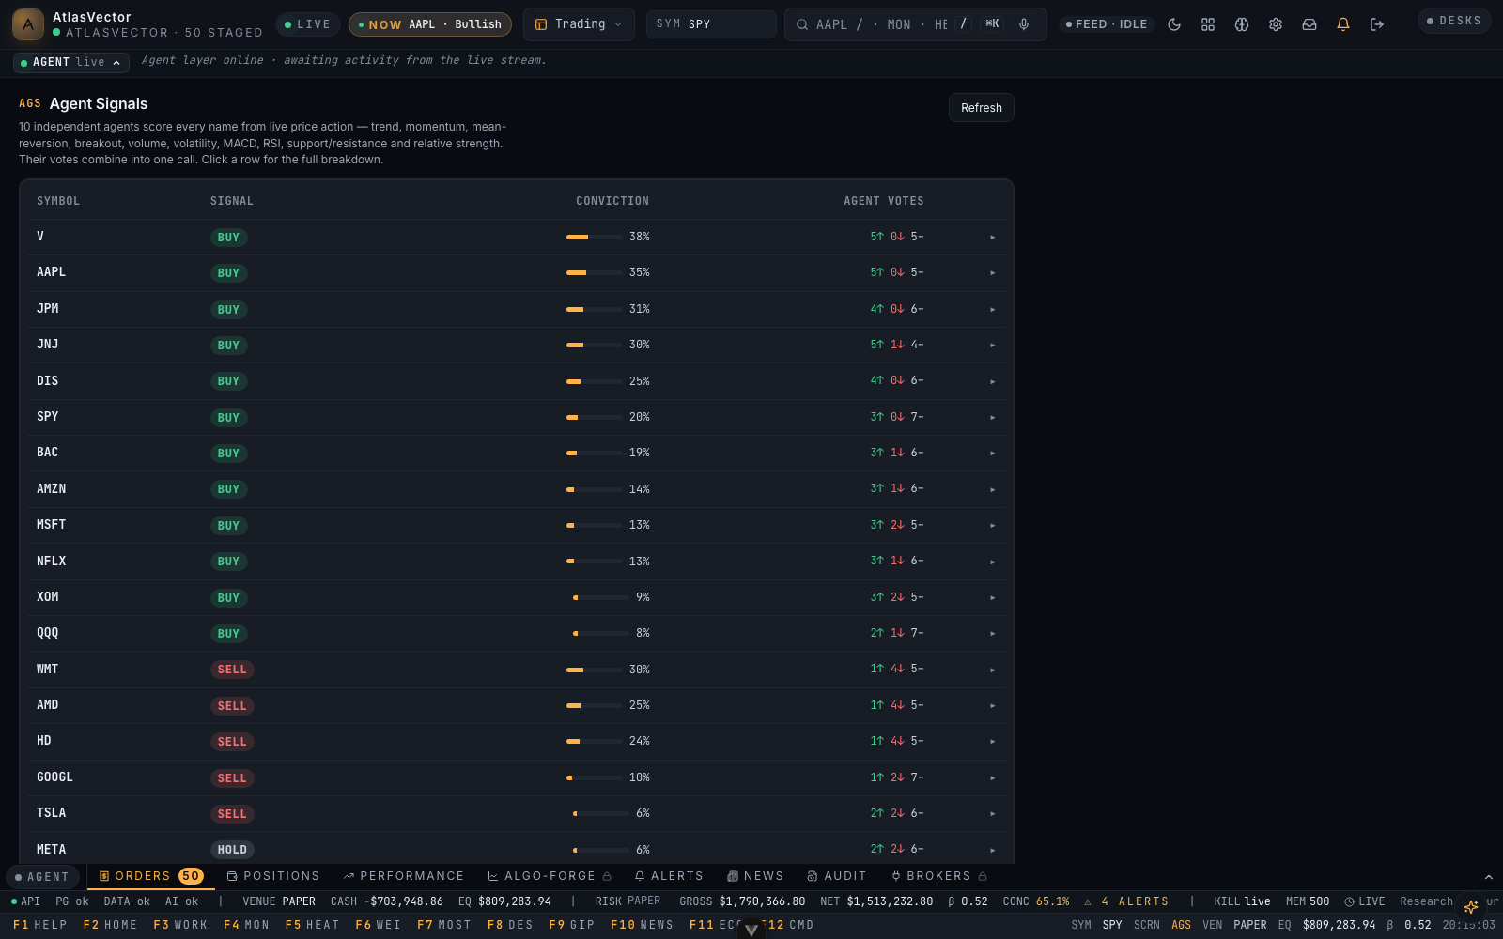Click the Refresh button
The image size is (1503, 939).
pyautogui.click(x=982, y=108)
